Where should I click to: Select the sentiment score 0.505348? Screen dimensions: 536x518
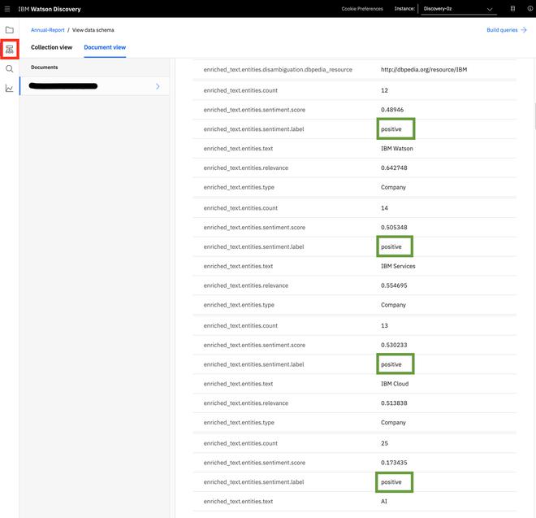(x=394, y=228)
